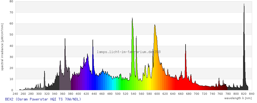The image size is (257, 103).
Task: Click the BEX2 Osram Powerstar title caption
Action: point(43,99)
